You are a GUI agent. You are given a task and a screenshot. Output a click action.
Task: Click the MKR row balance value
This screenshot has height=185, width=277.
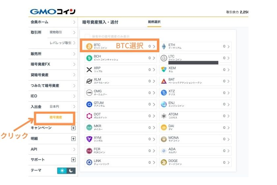[149, 128]
